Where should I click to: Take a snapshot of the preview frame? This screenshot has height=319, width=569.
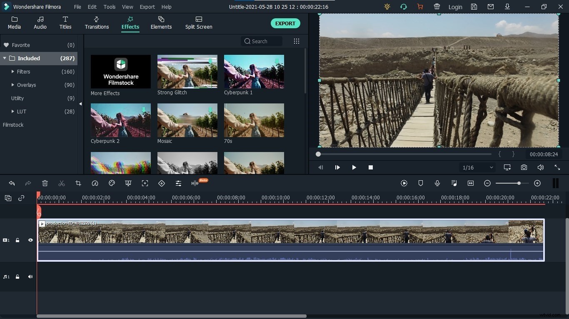[524, 167]
